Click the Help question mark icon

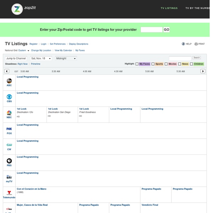184,44
